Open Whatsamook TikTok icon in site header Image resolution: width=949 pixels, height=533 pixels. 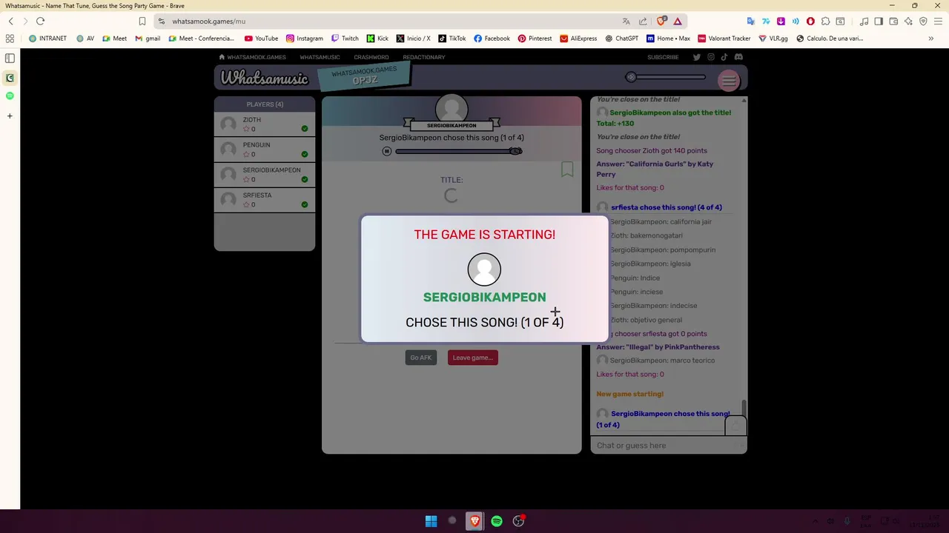[x=724, y=57]
